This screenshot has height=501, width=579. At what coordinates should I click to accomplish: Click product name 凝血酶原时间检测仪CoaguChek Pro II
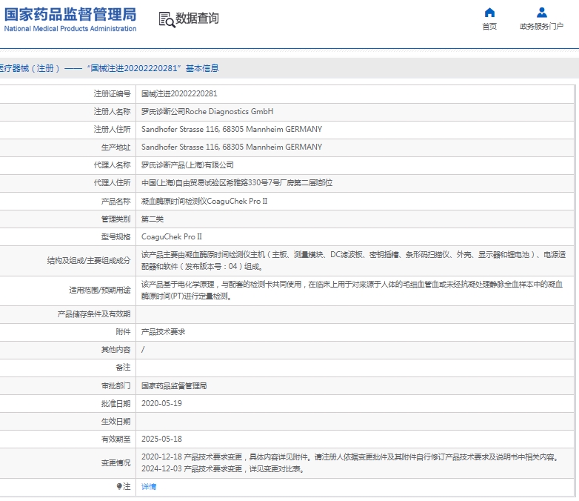(204, 201)
